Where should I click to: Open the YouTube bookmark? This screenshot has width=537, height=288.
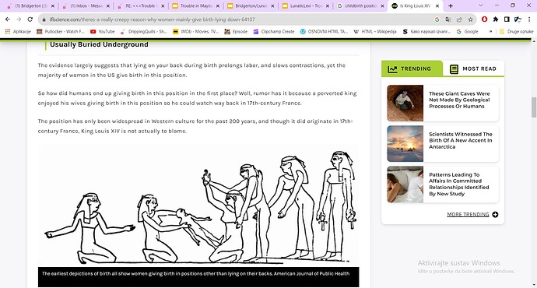tap(103, 31)
